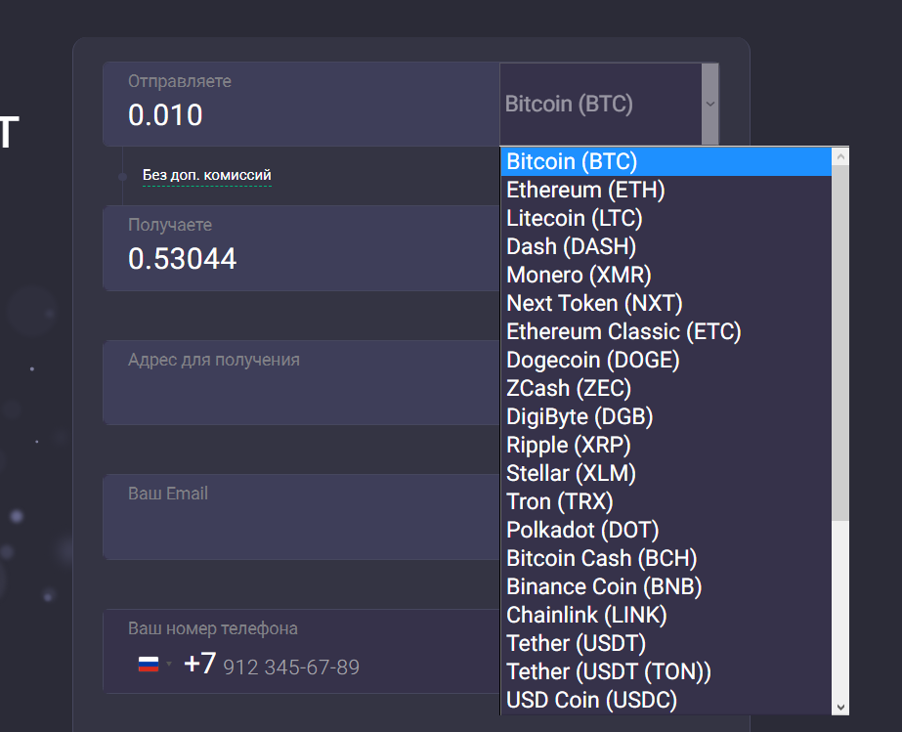This screenshot has width=902, height=732.
Task: Select Dogecoin (DOGE) in the list
Action: point(666,360)
